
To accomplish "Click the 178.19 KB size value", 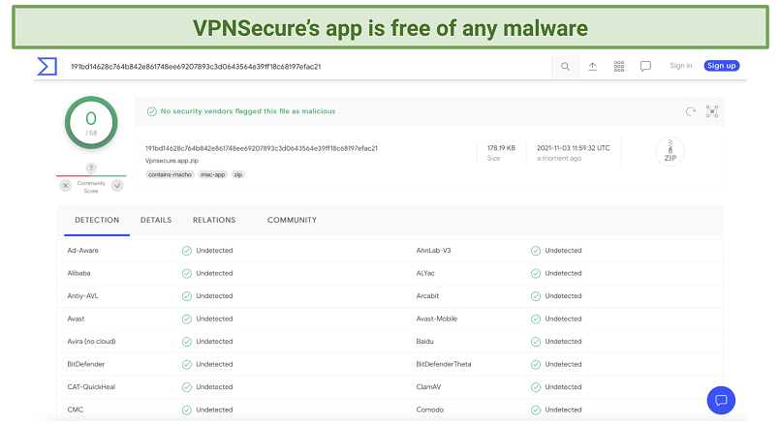I will pos(501,148).
